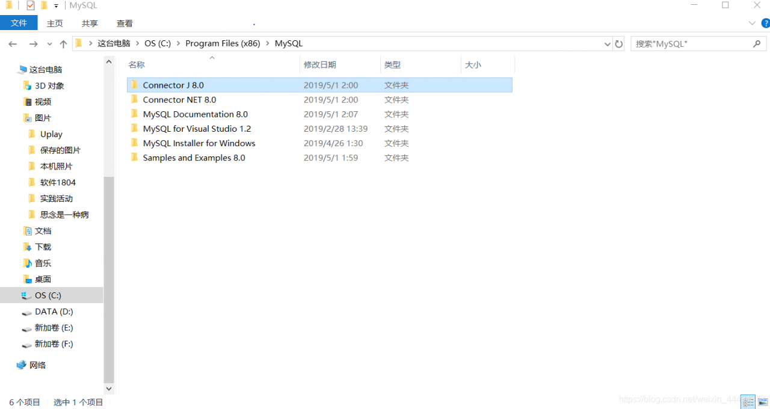
Task: Click the MySQL Installer for Windows name
Action: click(199, 143)
